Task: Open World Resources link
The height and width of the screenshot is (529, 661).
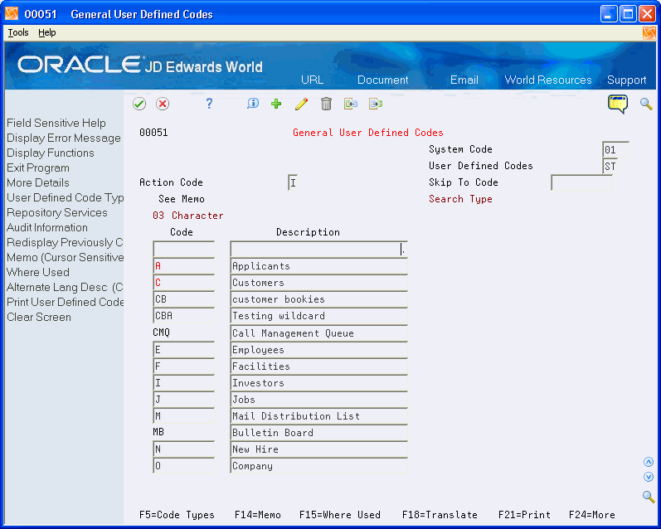Action: pos(548,80)
